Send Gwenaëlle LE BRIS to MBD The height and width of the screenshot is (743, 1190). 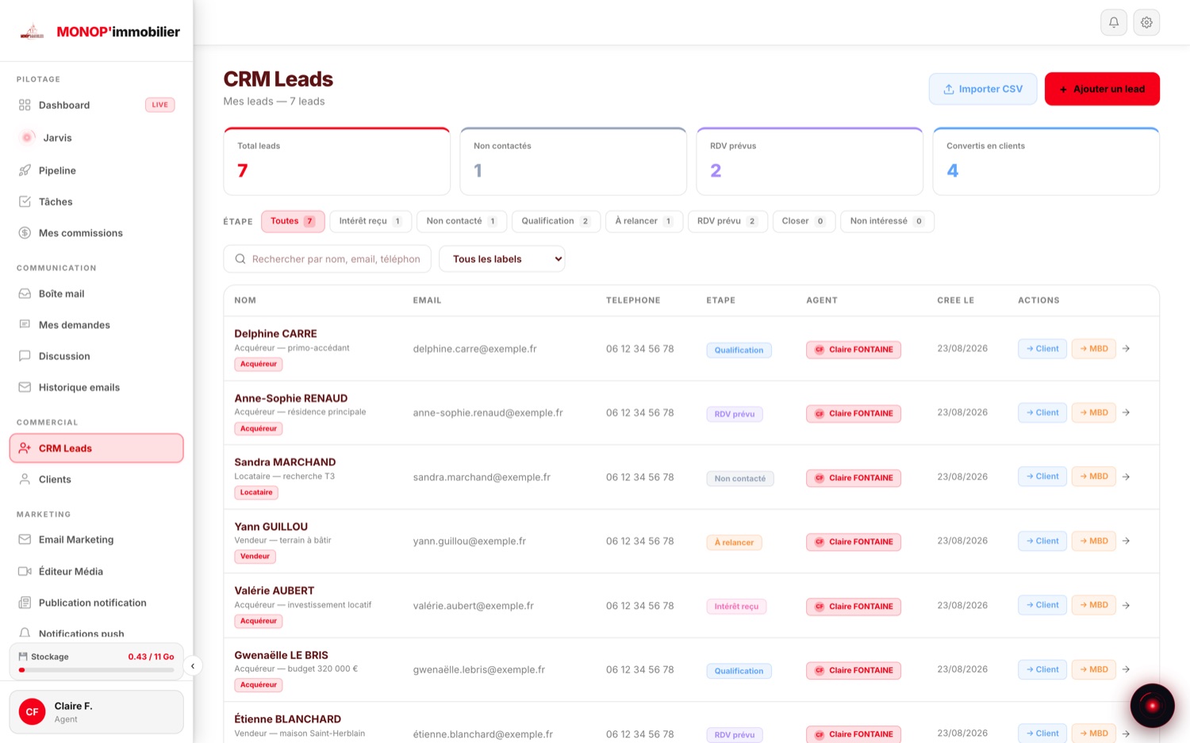(x=1094, y=669)
